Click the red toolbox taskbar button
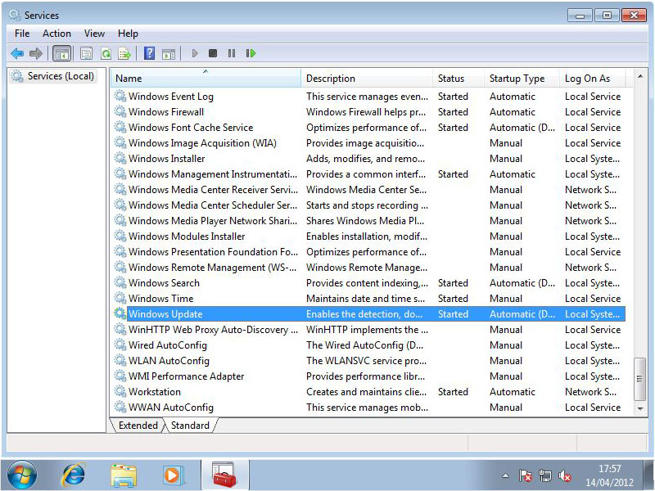This screenshot has width=655, height=491. [x=224, y=475]
